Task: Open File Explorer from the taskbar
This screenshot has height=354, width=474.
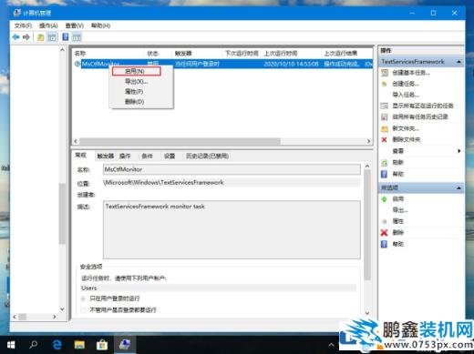Action: pyautogui.click(x=79, y=345)
